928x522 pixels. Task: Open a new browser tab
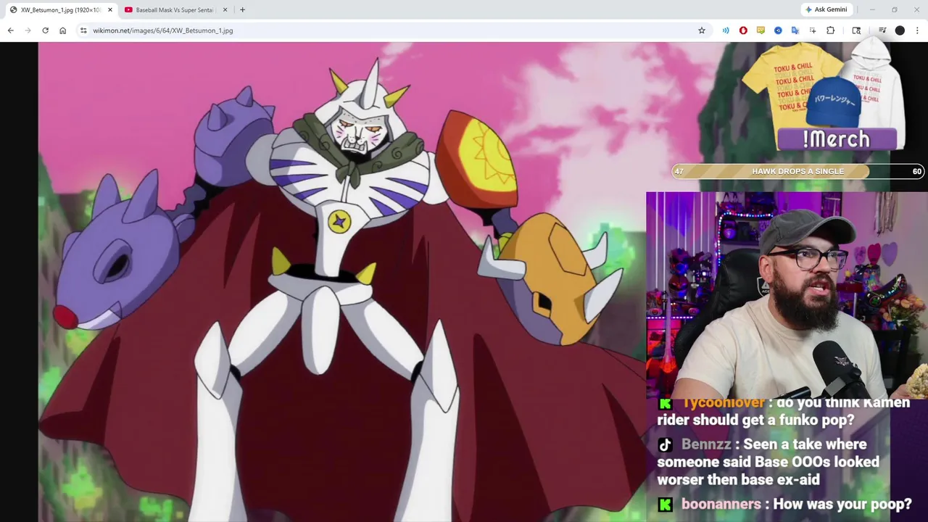(x=242, y=9)
